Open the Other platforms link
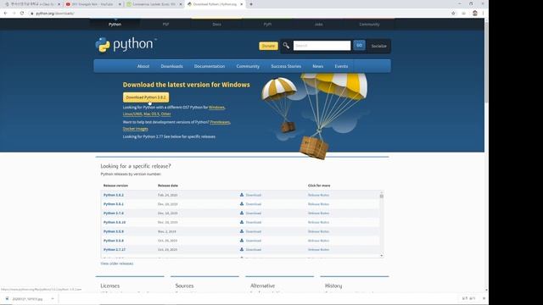 tap(166, 114)
